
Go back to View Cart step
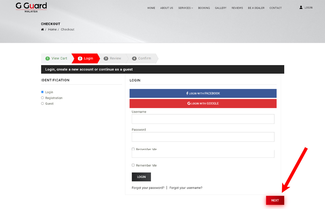tap(56, 58)
